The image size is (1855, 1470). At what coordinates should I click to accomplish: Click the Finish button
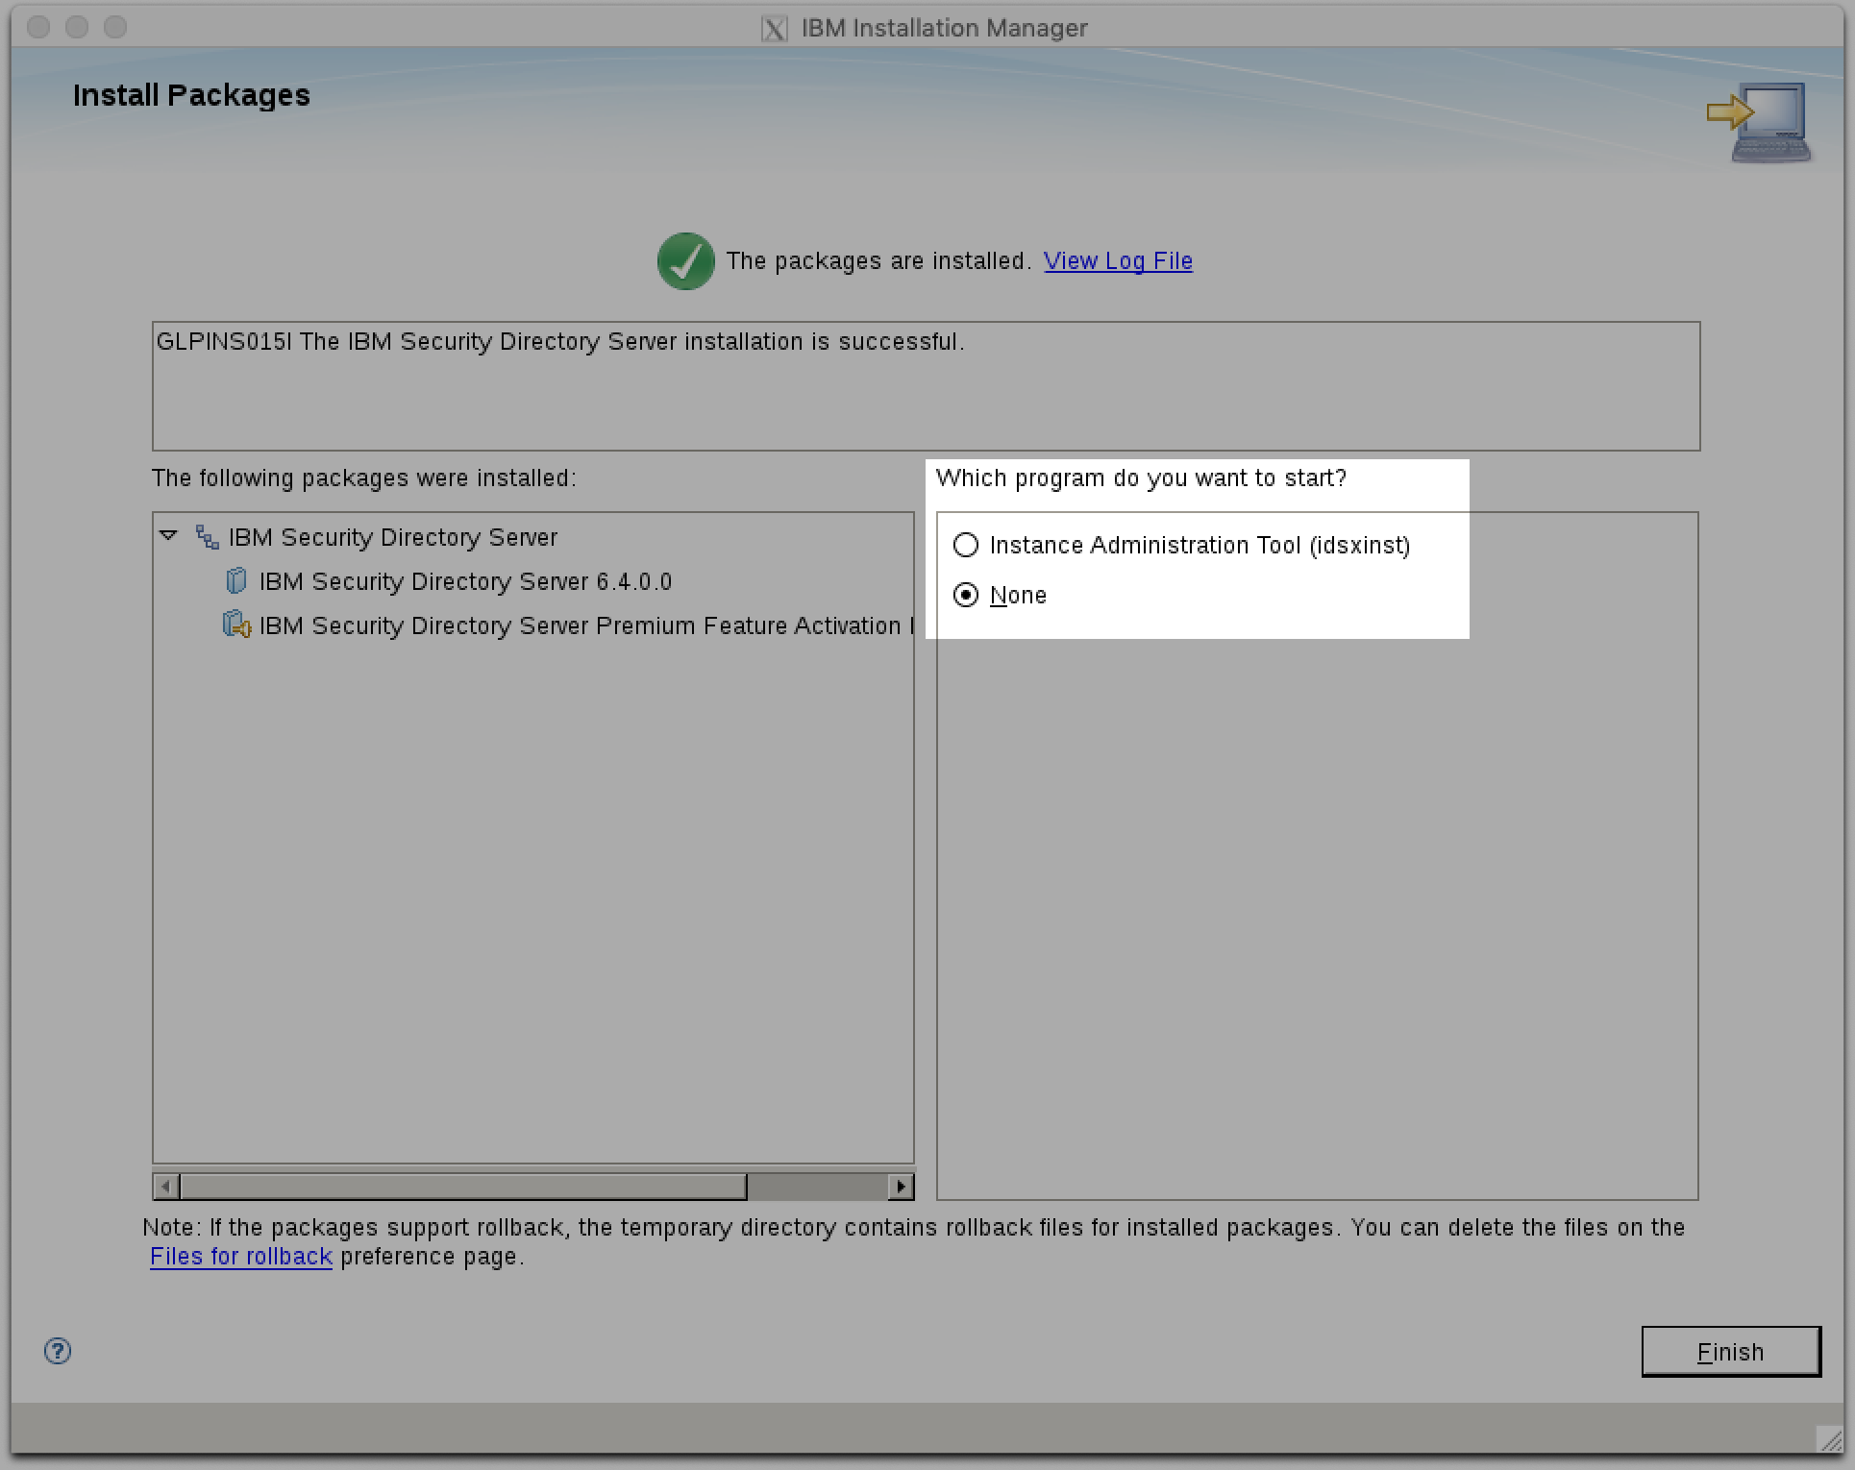point(1730,1351)
